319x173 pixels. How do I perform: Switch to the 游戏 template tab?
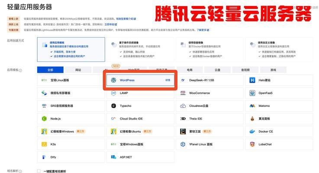(x=273, y=70)
